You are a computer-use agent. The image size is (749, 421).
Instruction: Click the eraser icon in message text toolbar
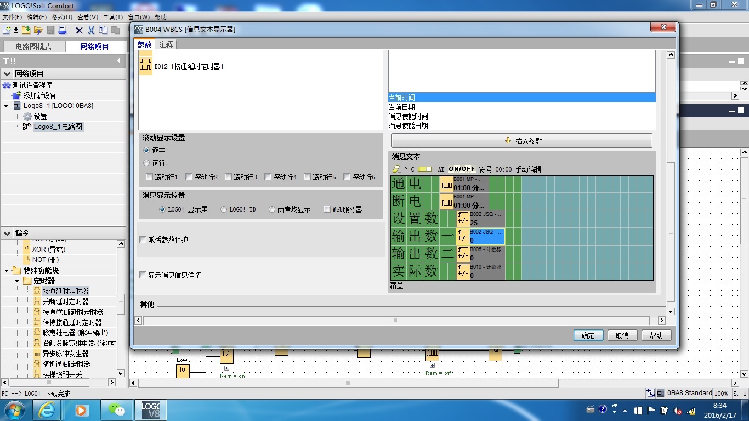(x=397, y=169)
